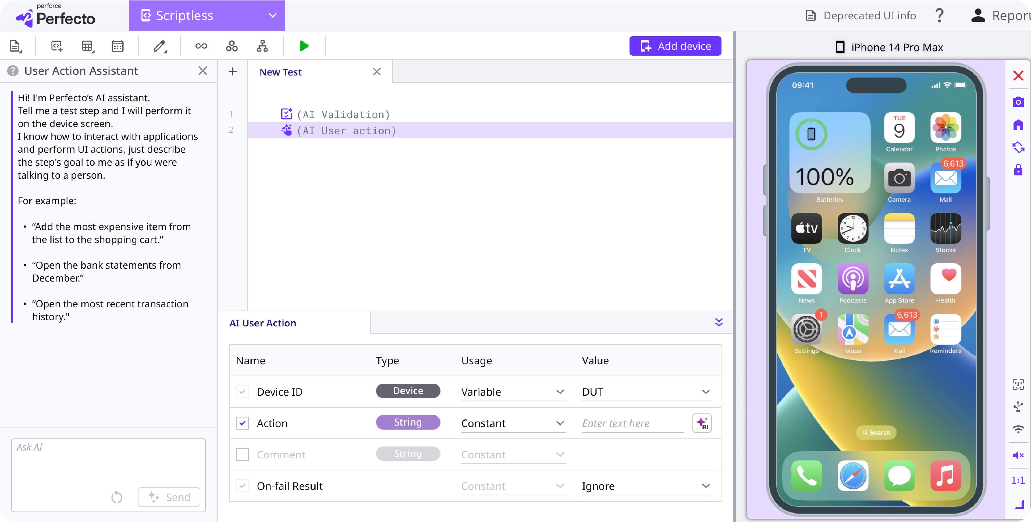The image size is (1031, 522).
Task: Close the device with red X
Action: pyautogui.click(x=1018, y=75)
